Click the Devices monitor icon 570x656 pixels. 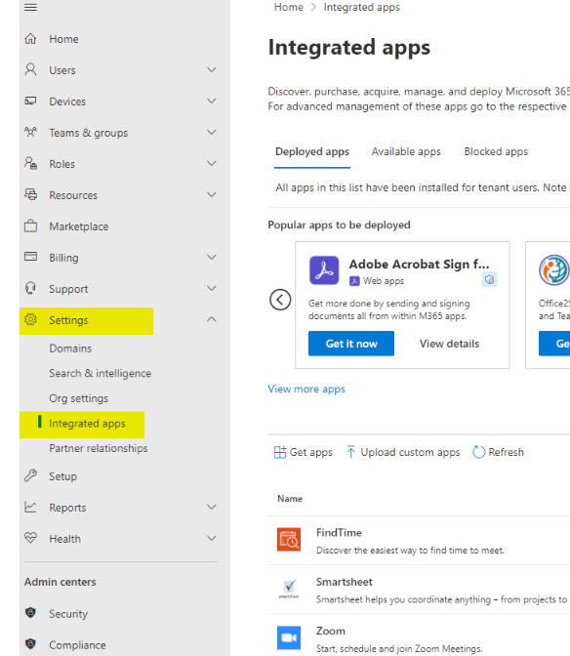(x=30, y=101)
